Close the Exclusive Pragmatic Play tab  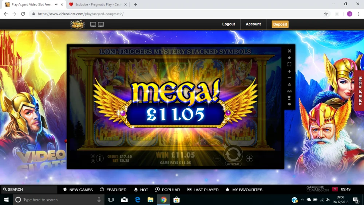click(x=126, y=4)
